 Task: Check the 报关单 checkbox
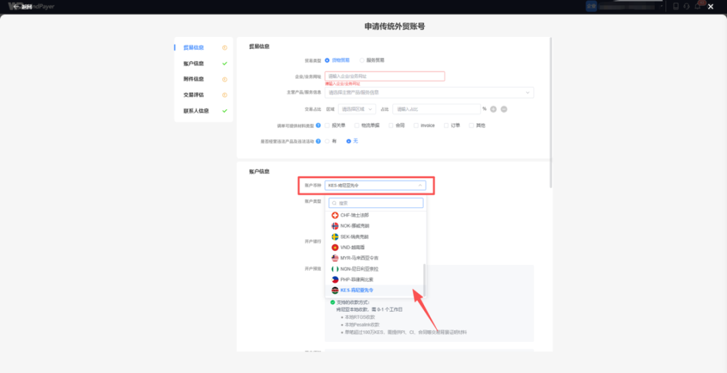click(327, 125)
